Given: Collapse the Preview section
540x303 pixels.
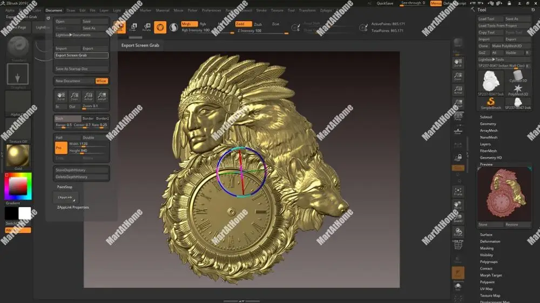Looking at the screenshot, I should (486, 164).
